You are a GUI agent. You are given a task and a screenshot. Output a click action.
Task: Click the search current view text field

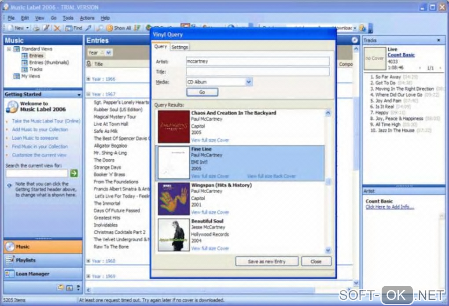(x=37, y=173)
